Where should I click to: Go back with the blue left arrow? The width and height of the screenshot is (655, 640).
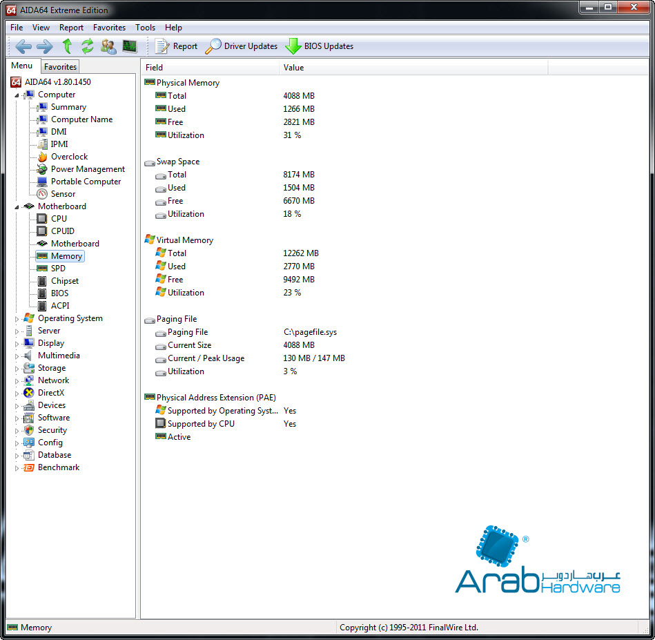tap(23, 46)
